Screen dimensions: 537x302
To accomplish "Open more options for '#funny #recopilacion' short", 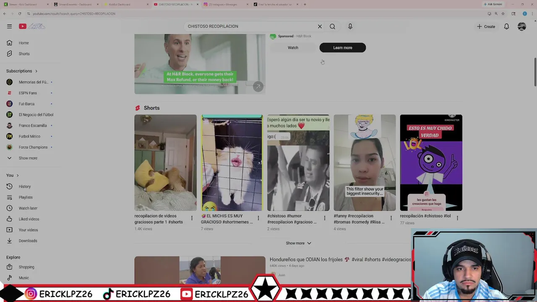I will click(391, 218).
